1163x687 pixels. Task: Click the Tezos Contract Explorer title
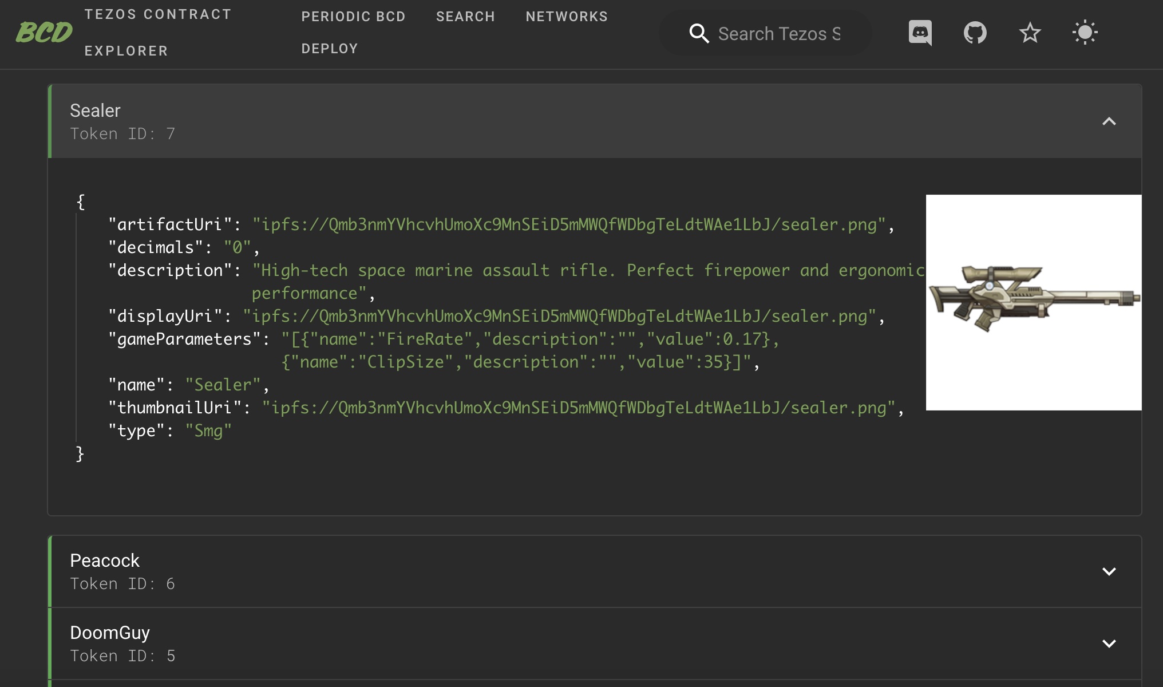(157, 32)
